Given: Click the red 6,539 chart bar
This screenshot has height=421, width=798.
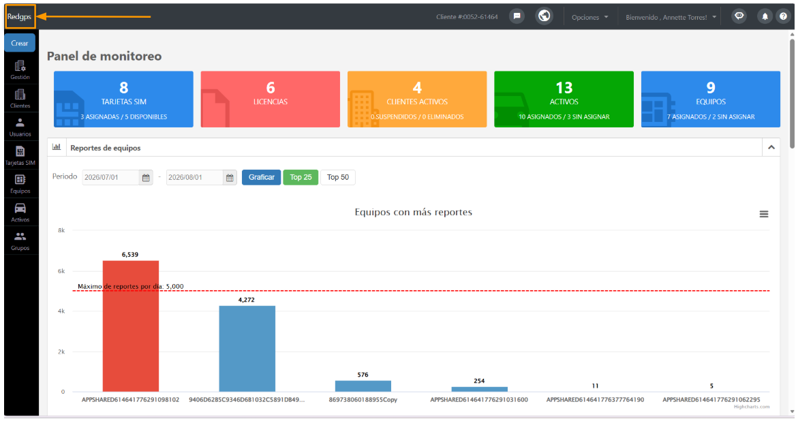Looking at the screenshot, I should coord(130,326).
